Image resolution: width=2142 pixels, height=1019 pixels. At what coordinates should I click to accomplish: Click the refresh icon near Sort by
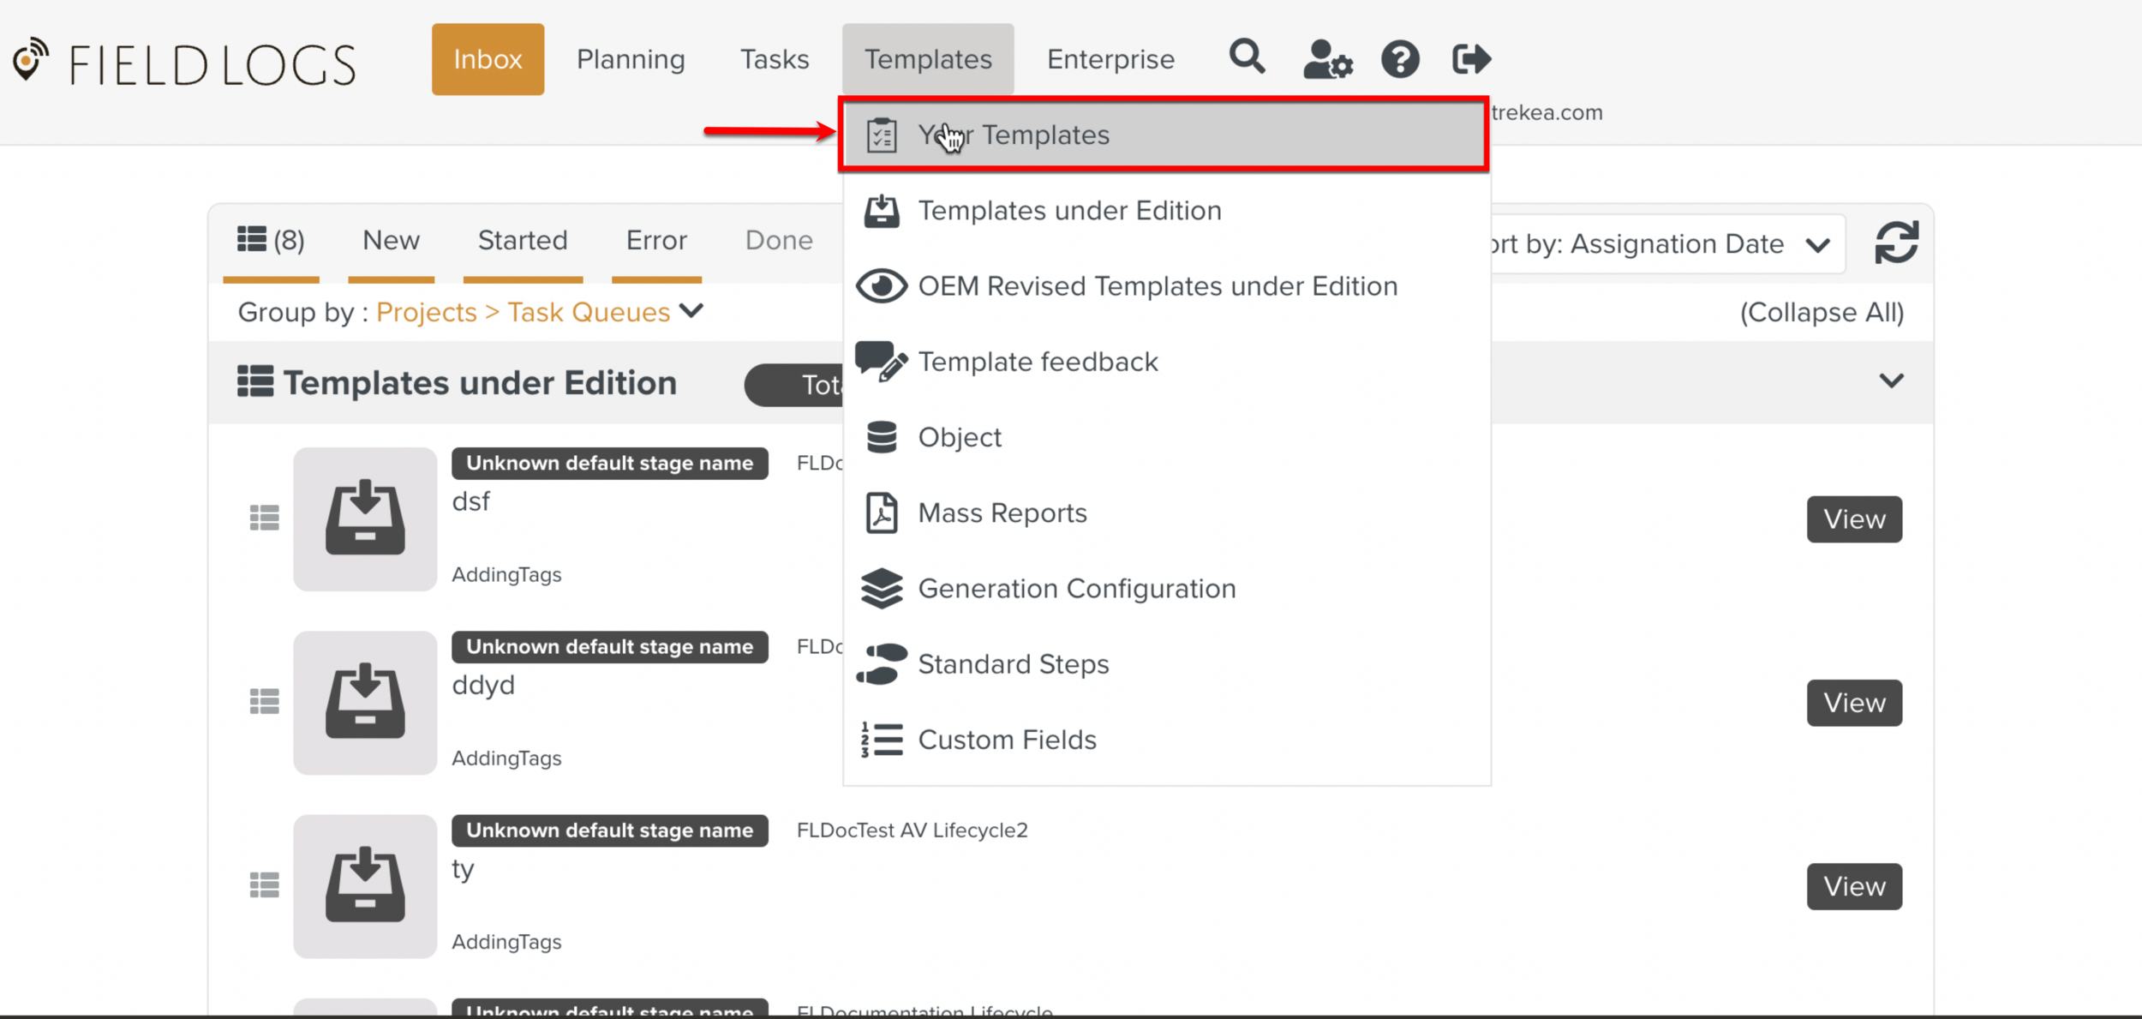coord(1895,243)
